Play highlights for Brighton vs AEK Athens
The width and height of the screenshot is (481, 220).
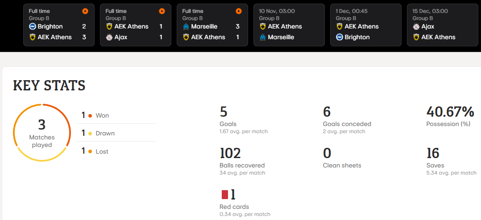coord(85,11)
